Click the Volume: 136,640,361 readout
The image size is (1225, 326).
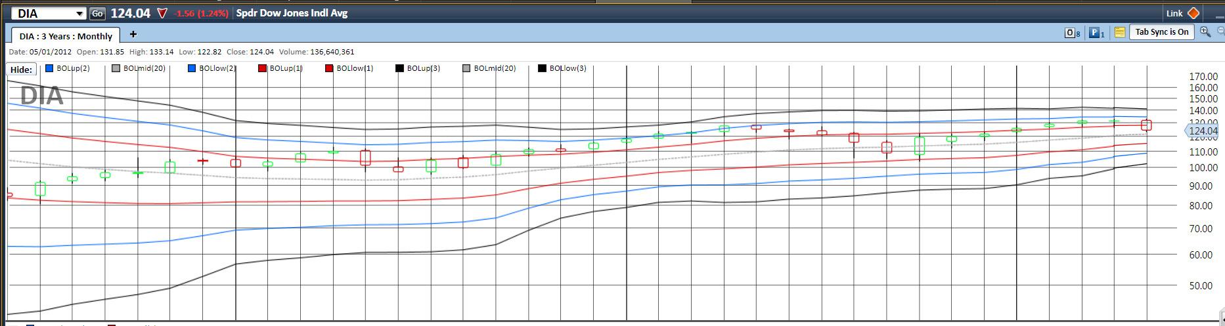coord(317,52)
